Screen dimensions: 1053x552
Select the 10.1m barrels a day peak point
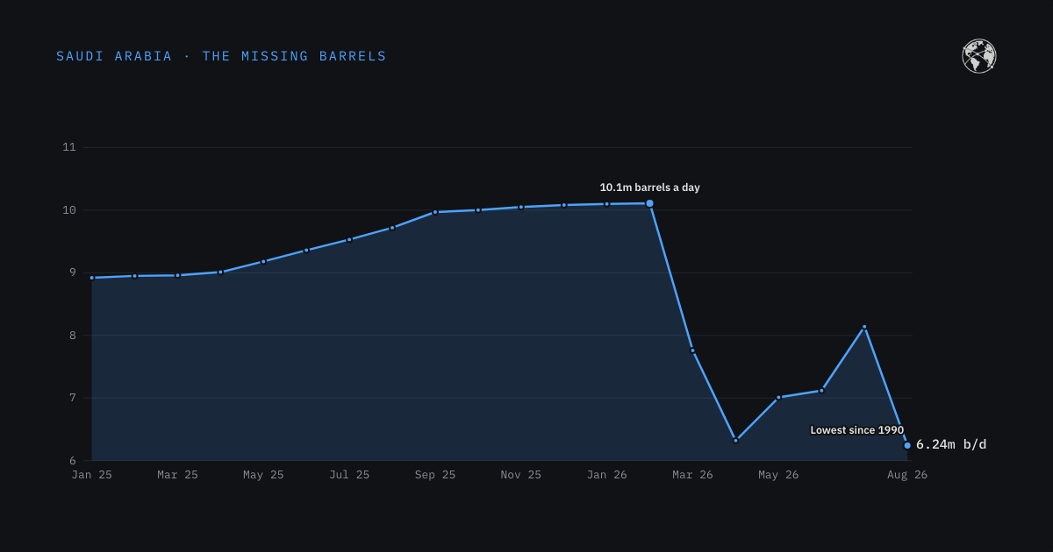649,203
